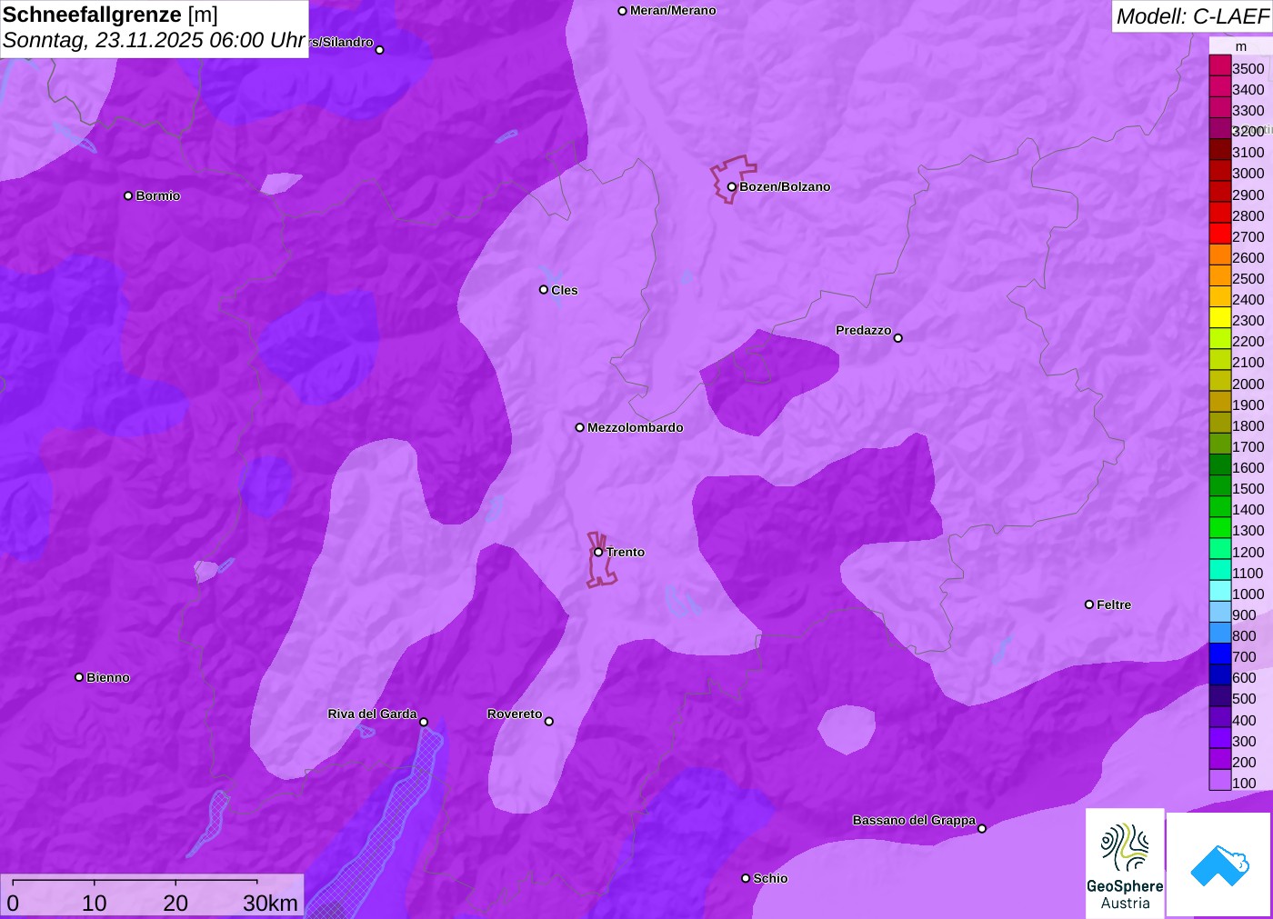Viewport: 1273px width, 919px height.
Task: Click the 'Bienno' label
Action: (x=108, y=677)
